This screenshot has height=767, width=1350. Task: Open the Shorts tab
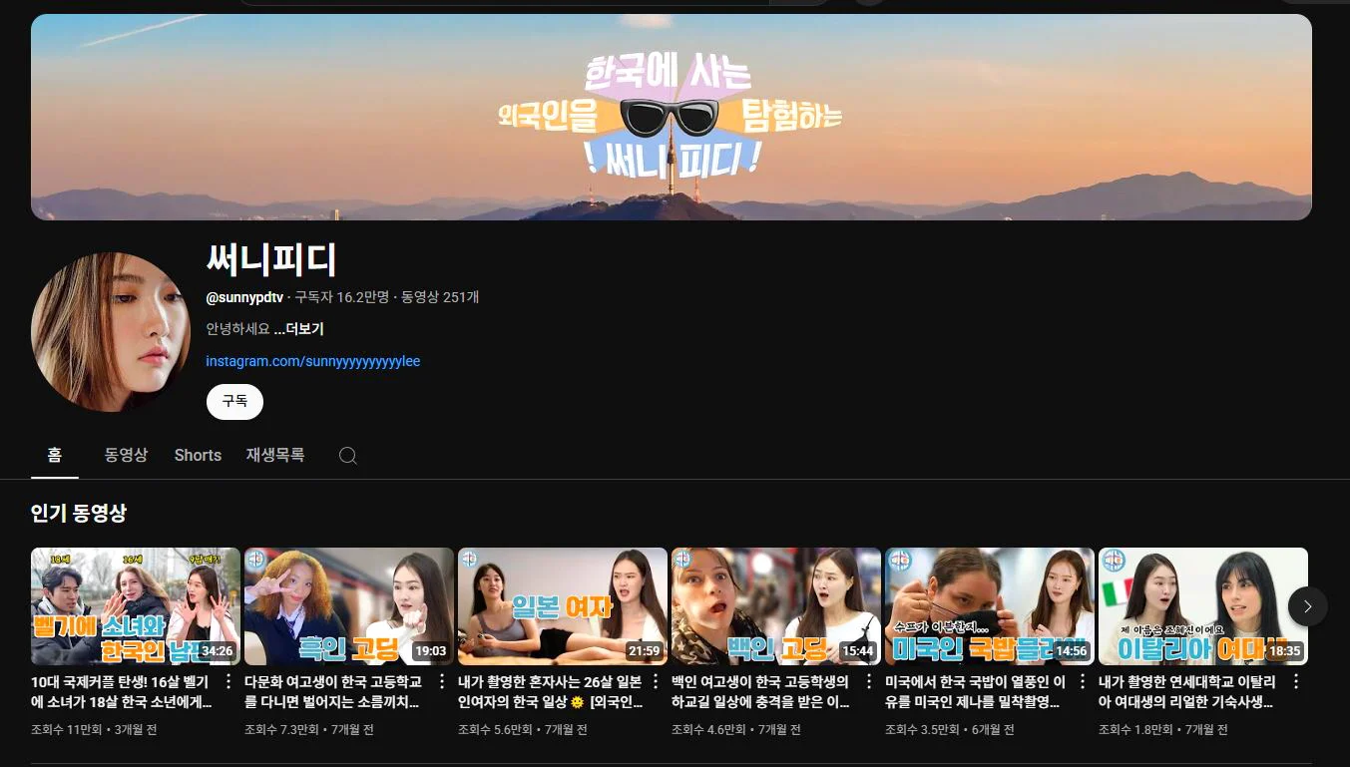coord(198,455)
